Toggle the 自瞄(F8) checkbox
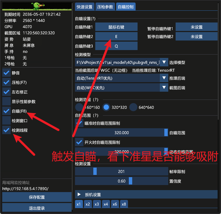The image size is (221, 214). [6, 111]
